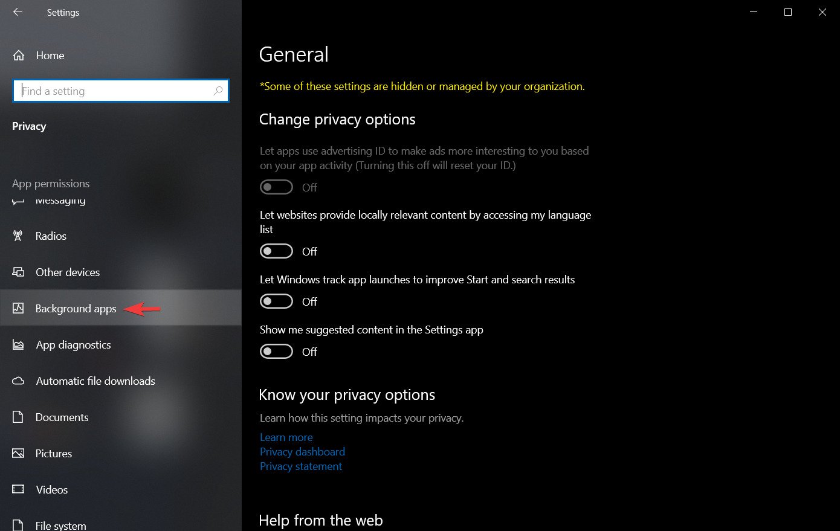Open Other devices permissions
840x531 pixels.
[x=121, y=272]
